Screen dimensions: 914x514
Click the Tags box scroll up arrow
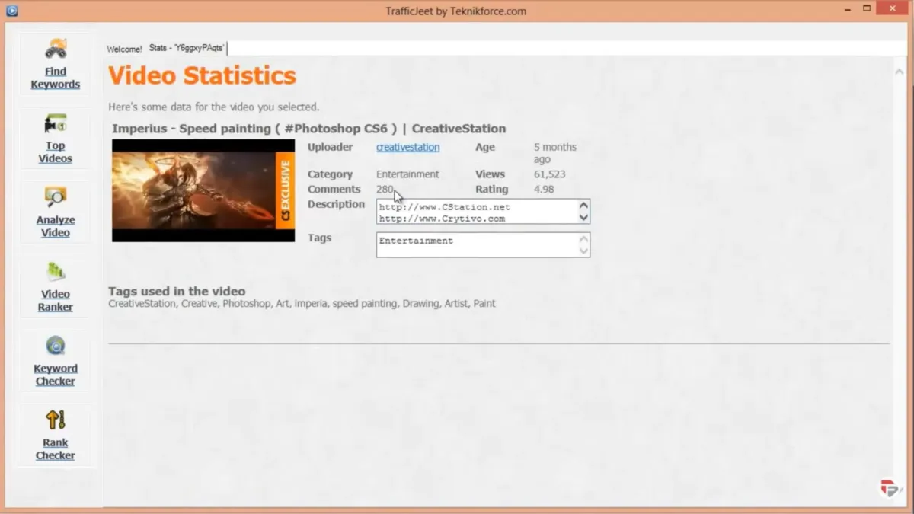pos(583,239)
